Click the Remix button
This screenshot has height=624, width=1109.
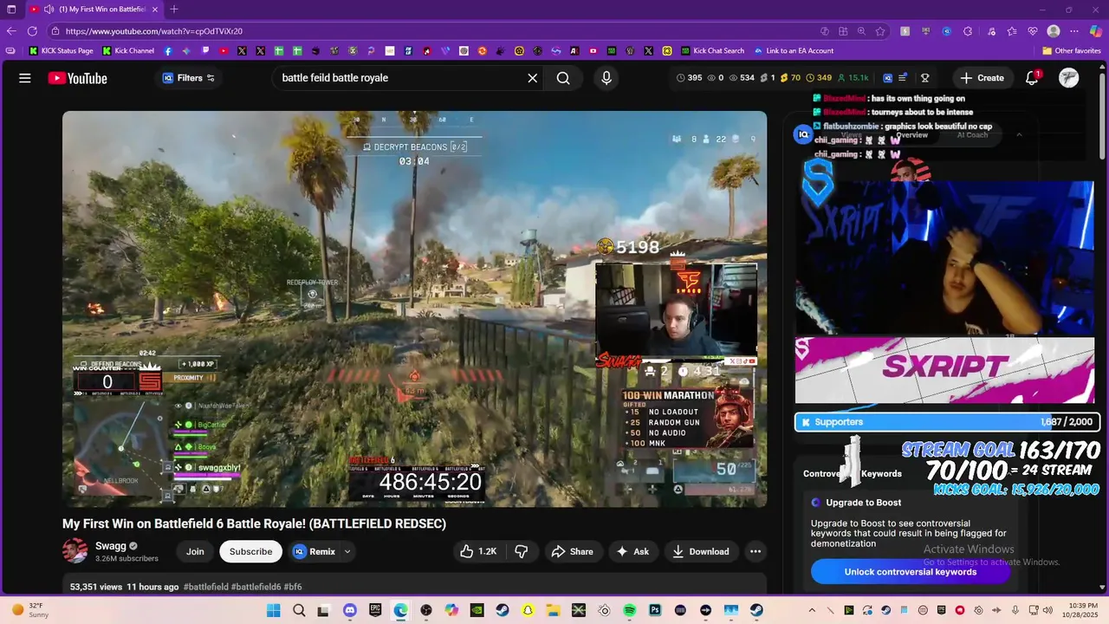(315, 551)
